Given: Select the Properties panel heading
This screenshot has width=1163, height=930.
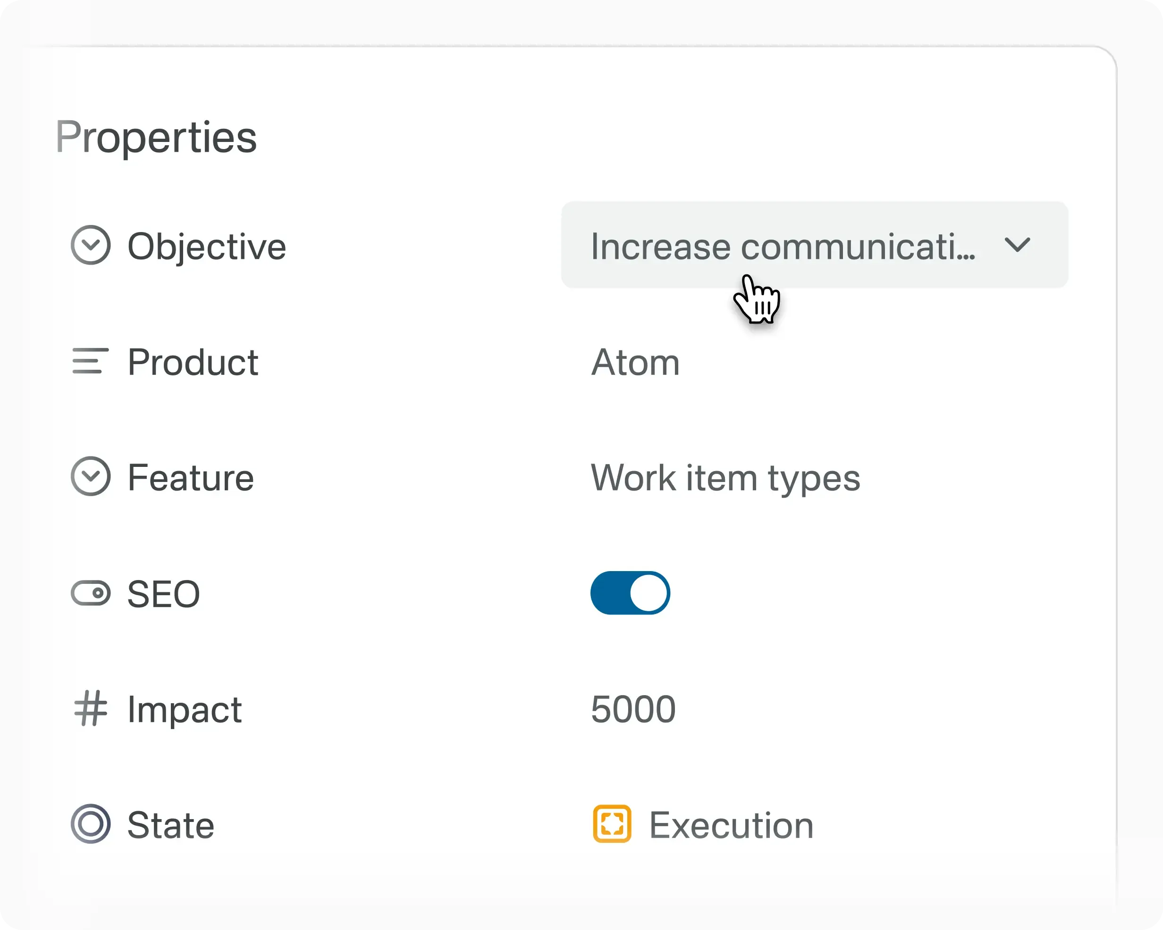Looking at the screenshot, I should (x=156, y=137).
